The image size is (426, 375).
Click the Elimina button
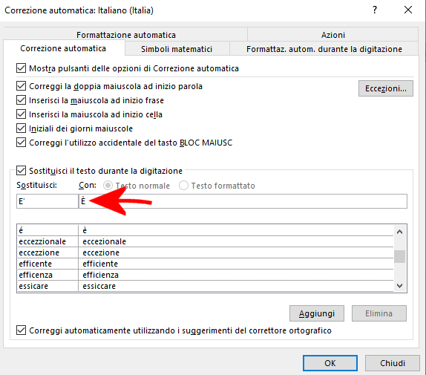pyautogui.click(x=379, y=313)
